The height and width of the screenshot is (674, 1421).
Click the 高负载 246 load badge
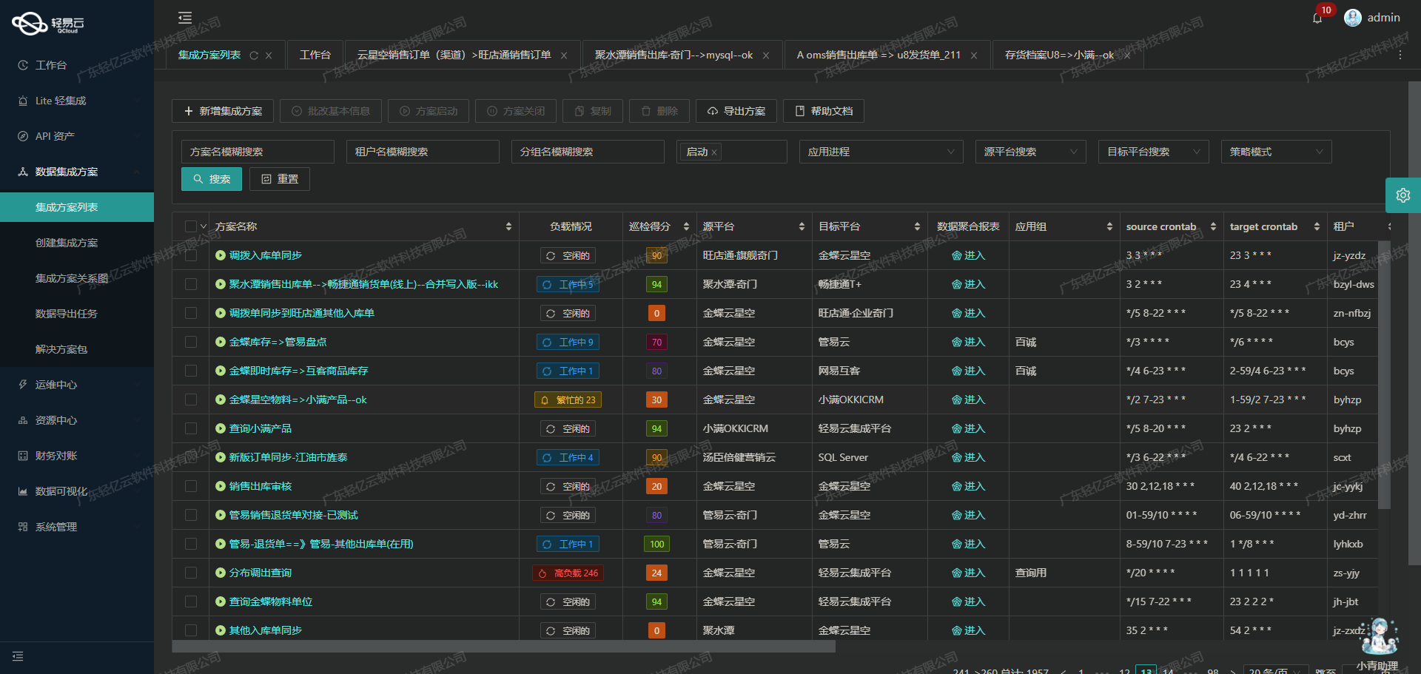tap(568, 573)
